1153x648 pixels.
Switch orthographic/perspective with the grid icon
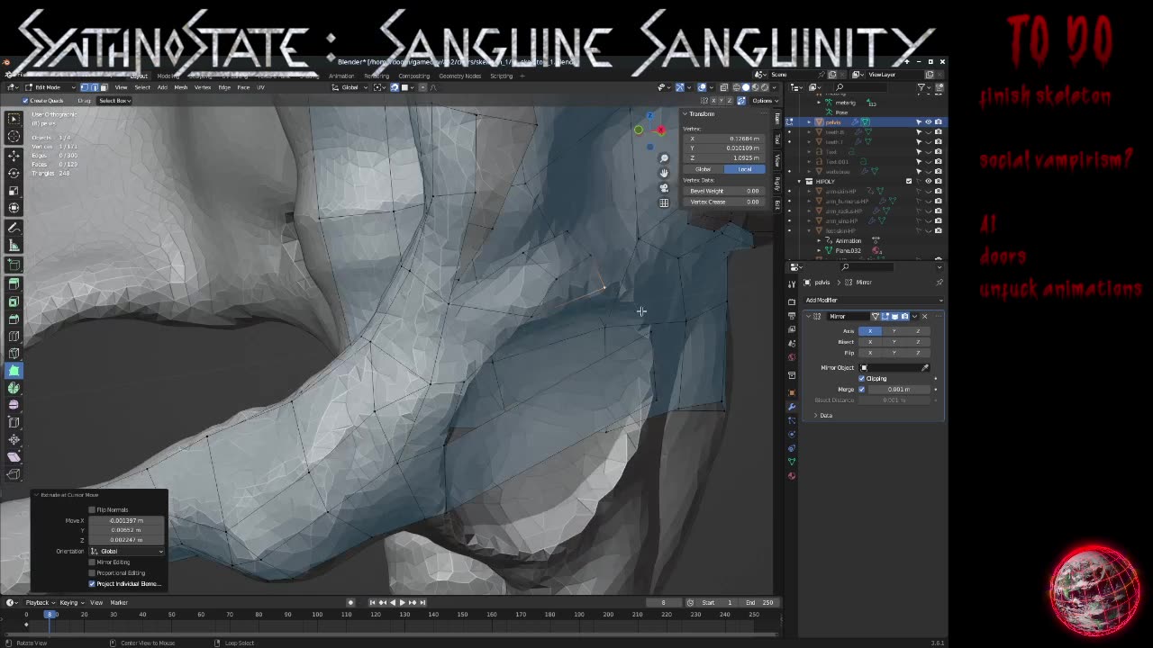point(664,202)
